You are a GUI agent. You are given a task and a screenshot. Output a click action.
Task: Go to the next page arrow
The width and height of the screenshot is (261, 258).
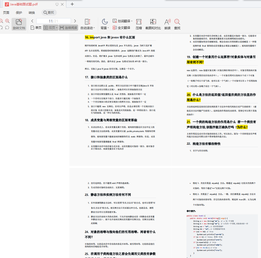(75, 21)
